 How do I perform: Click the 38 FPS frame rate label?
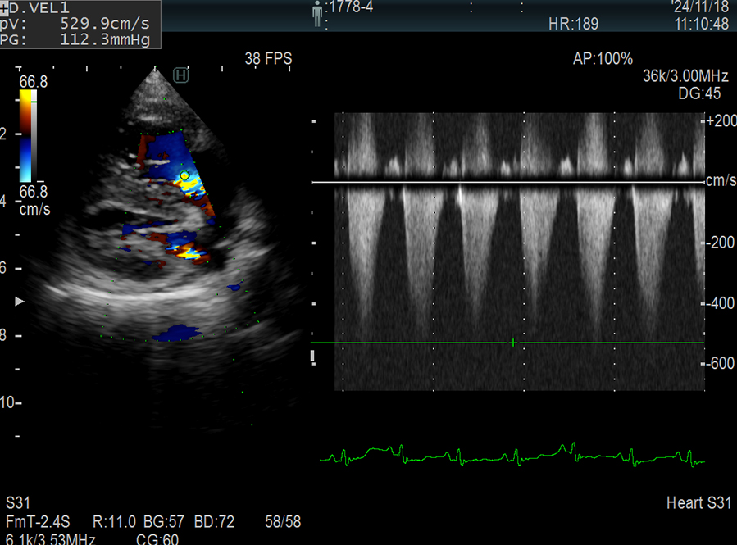tap(268, 59)
